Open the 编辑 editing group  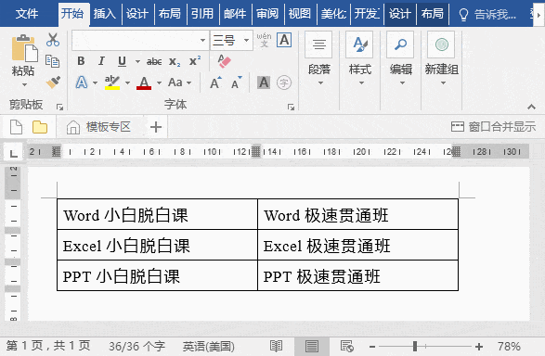400,59
